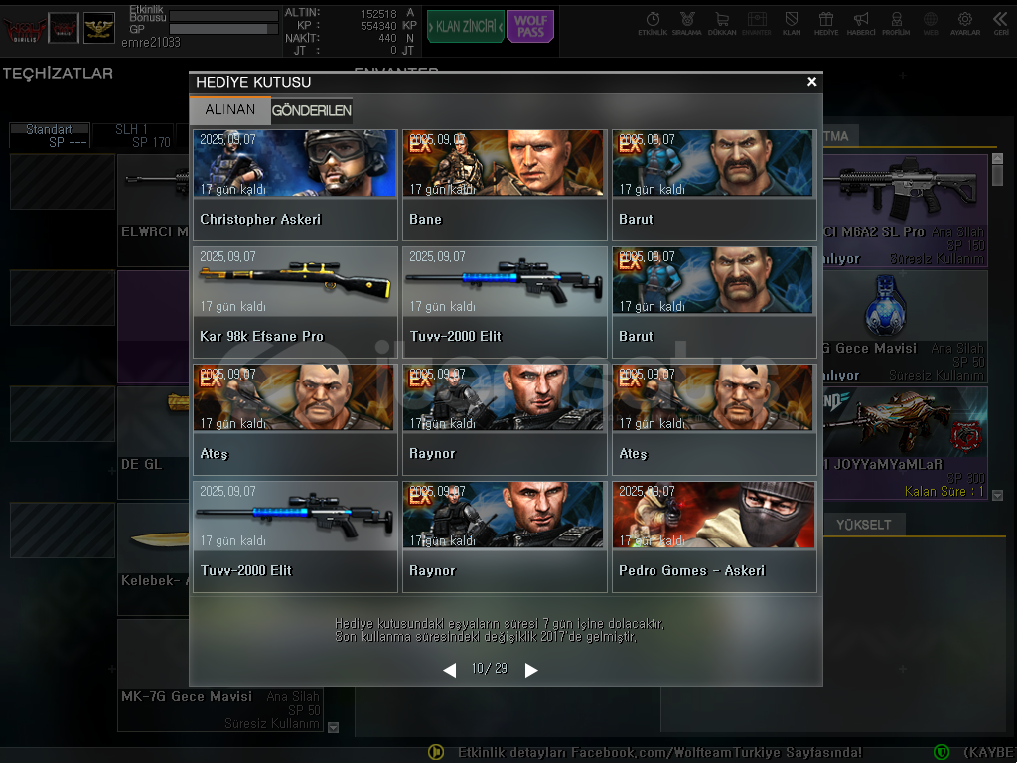Click the gold rank emblem beside the username
Image resolution: width=1017 pixels, height=763 pixels.
click(99, 28)
